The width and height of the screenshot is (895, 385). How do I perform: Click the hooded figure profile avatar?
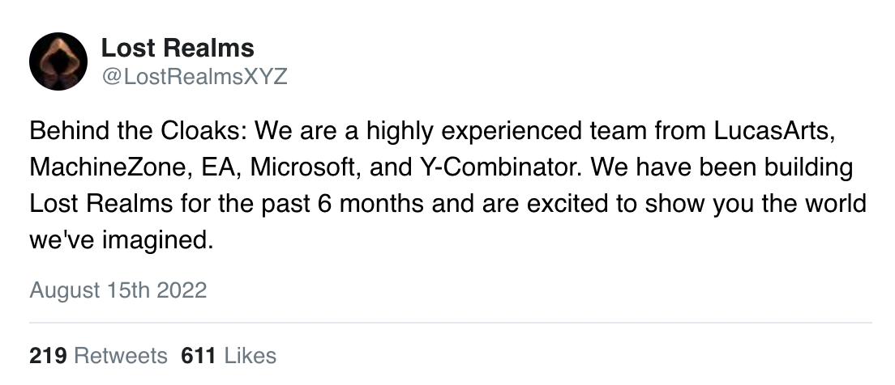pos(58,61)
